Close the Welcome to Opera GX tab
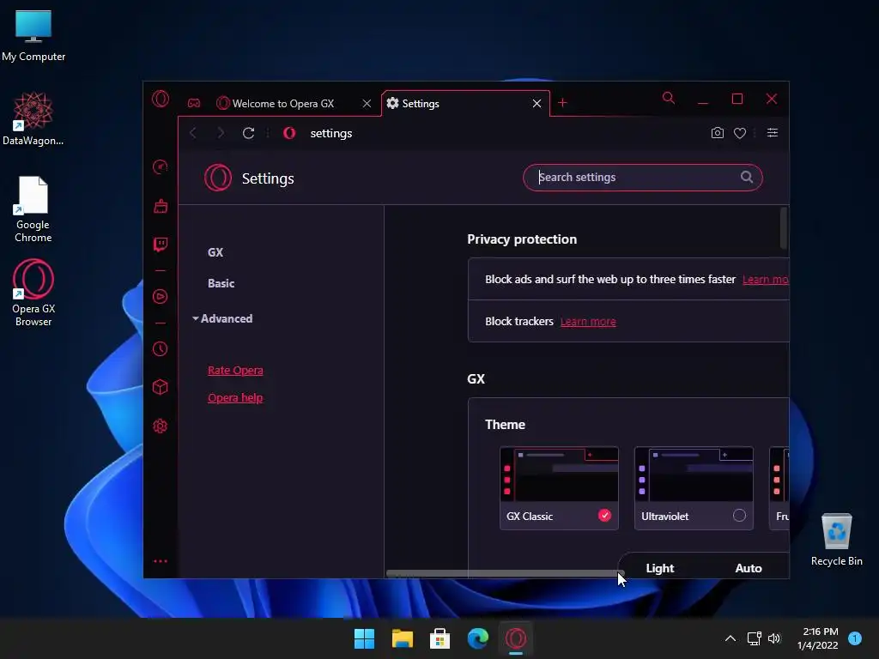The height and width of the screenshot is (659, 879). point(367,104)
